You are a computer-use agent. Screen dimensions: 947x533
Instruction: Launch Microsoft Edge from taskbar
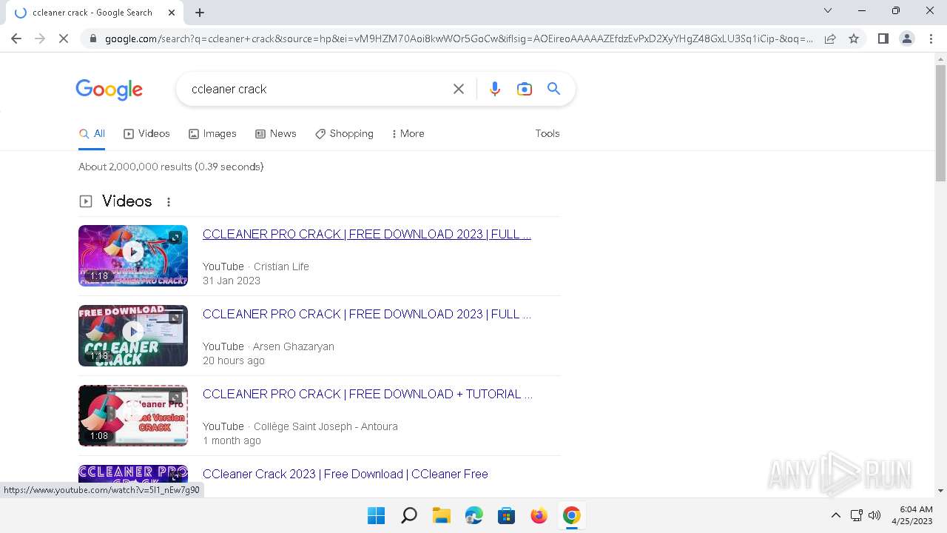tap(473, 515)
